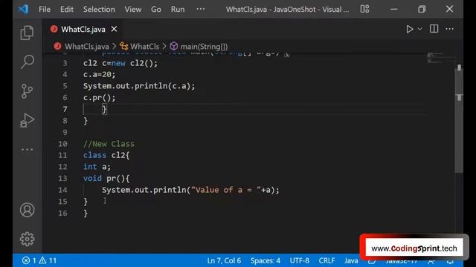Change indentation via Spaces: 4
The height and width of the screenshot is (267, 476).
[x=266, y=260]
